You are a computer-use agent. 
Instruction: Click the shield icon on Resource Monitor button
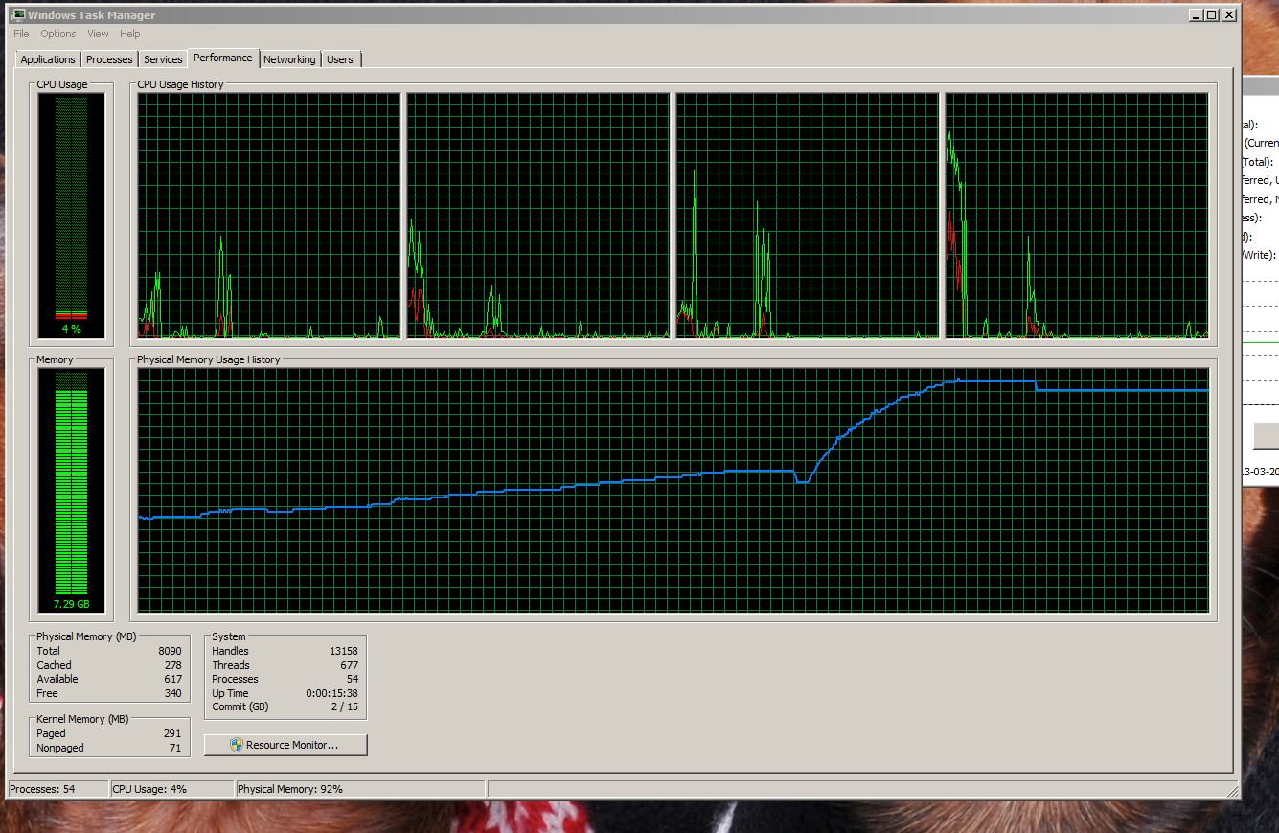click(x=237, y=745)
